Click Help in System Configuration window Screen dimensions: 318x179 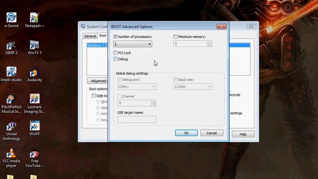[243, 134]
